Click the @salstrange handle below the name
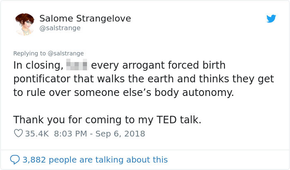The image size is (290, 170). click(60, 28)
